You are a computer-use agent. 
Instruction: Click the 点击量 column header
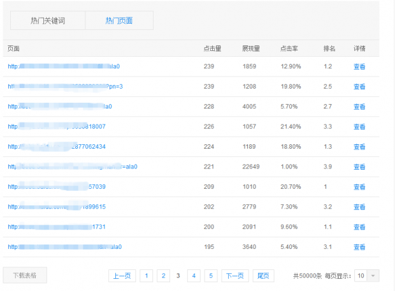(x=212, y=48)
